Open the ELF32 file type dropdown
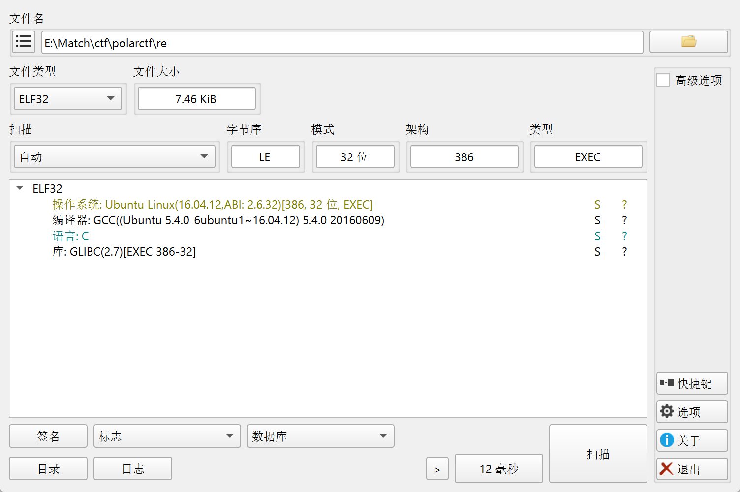Screen dimensions: 740x492 pyautogui.click(x=68, y=99)
